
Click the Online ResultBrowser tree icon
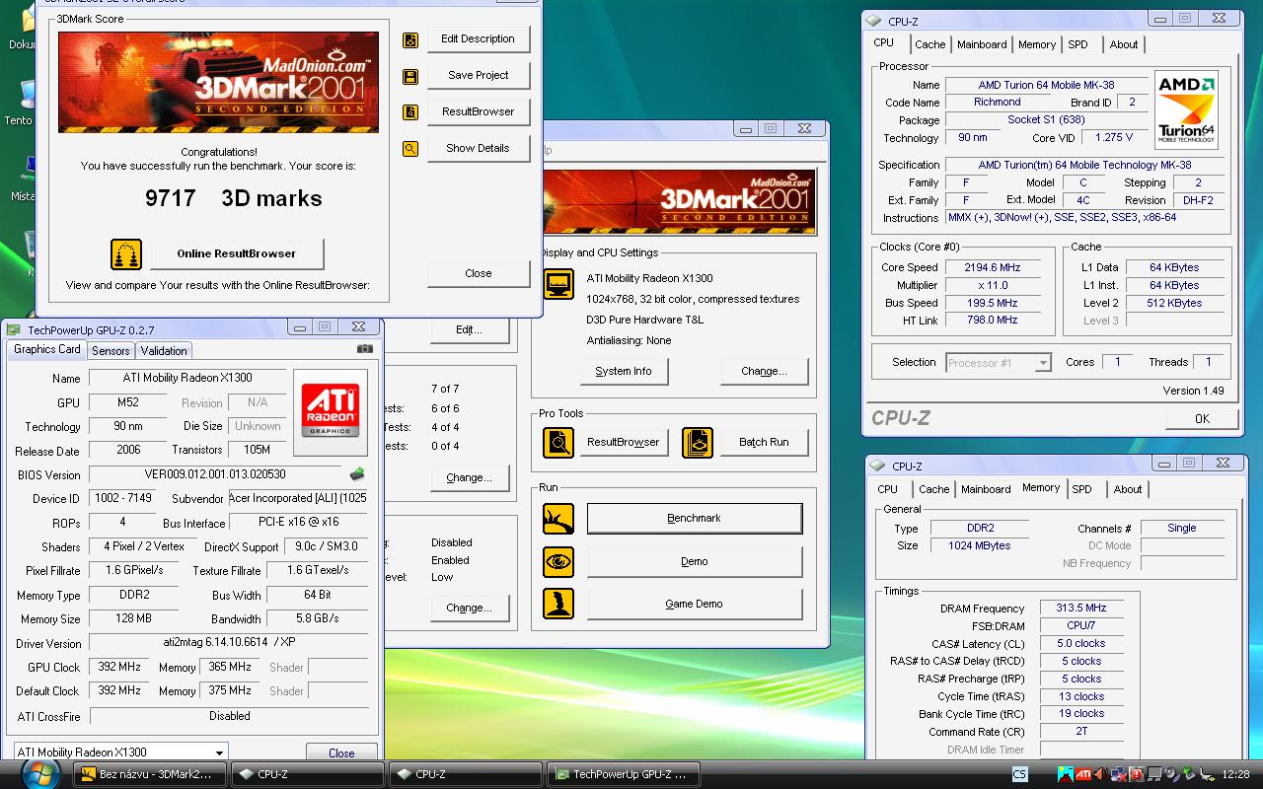(x=126, y=253)
